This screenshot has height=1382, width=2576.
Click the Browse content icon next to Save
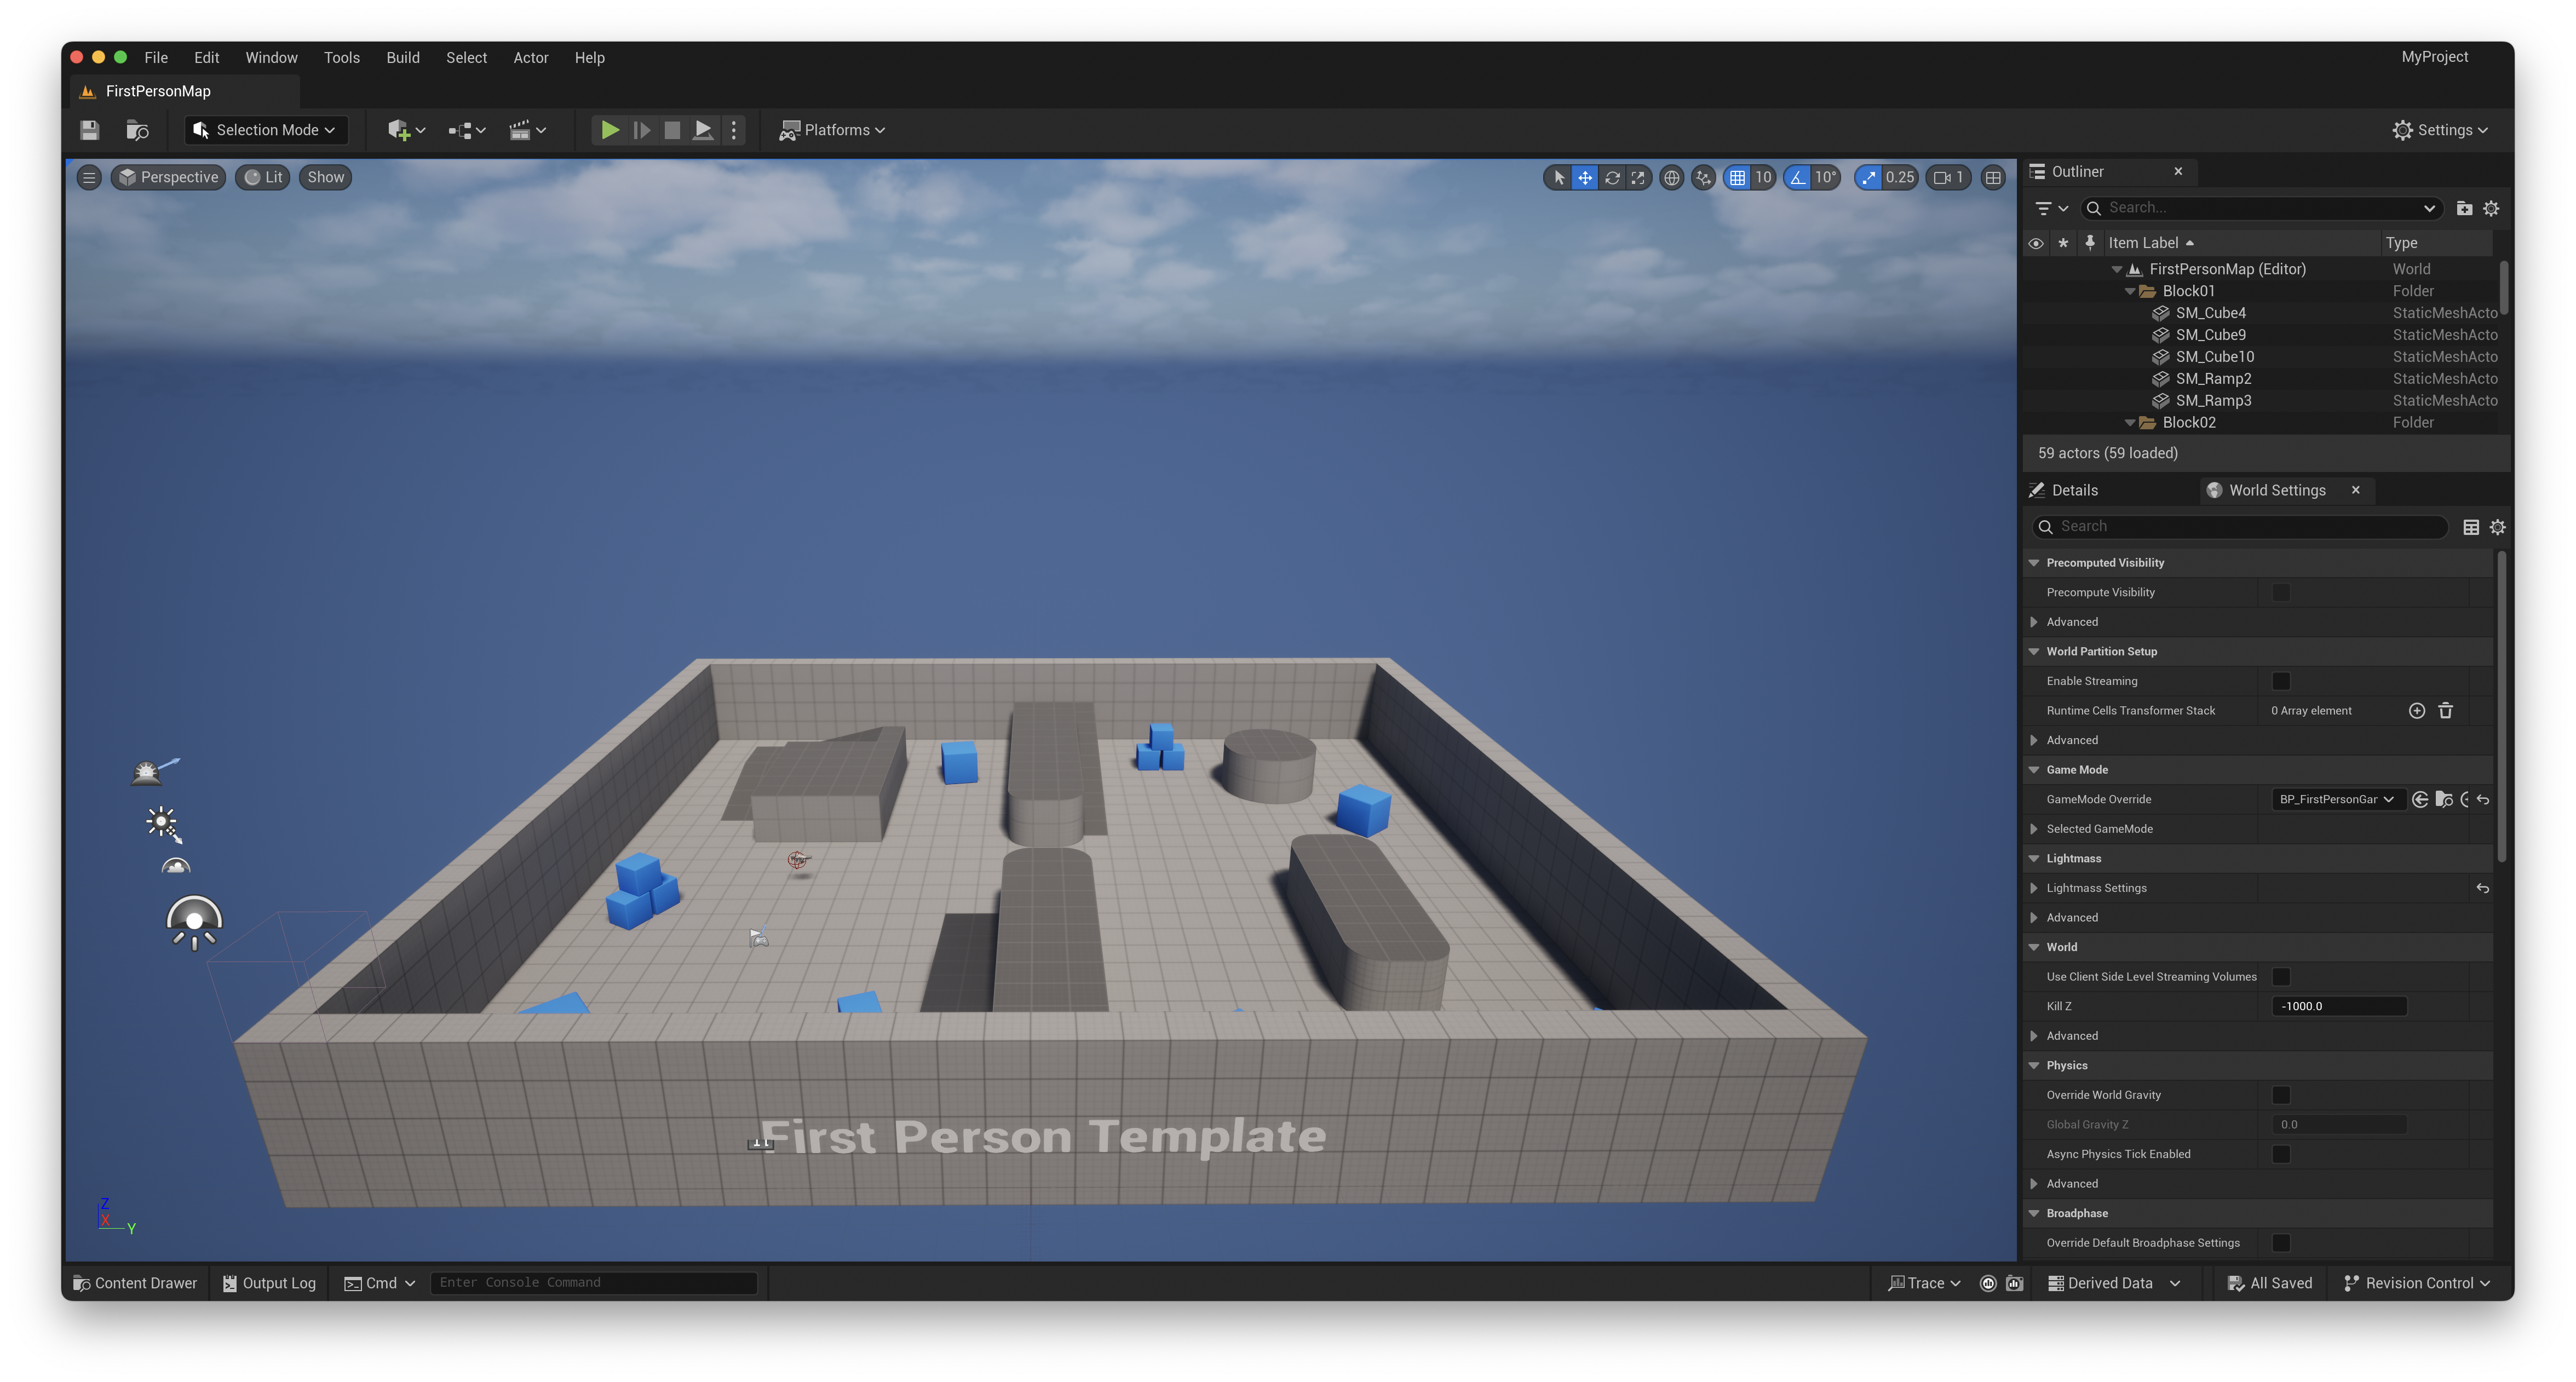pyautogui.click(x=138, y=130)
